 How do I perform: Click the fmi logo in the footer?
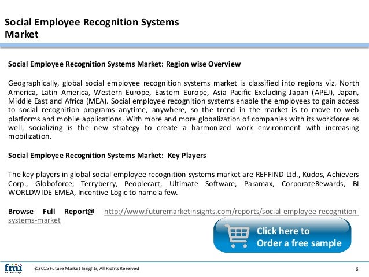point(13,268)
